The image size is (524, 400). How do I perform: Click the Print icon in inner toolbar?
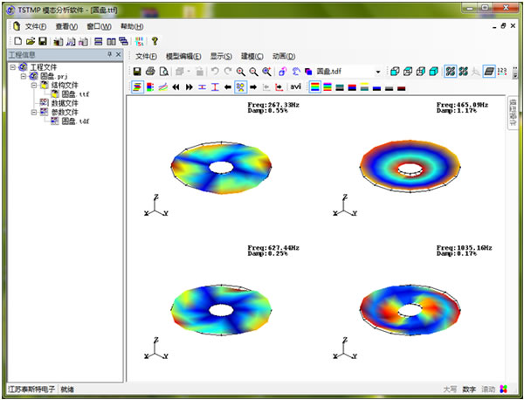tap(150, 71)
